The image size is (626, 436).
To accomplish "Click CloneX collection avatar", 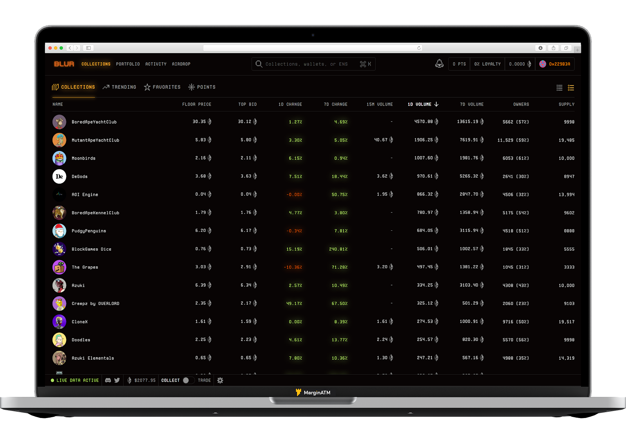I will tap(59, 322).
